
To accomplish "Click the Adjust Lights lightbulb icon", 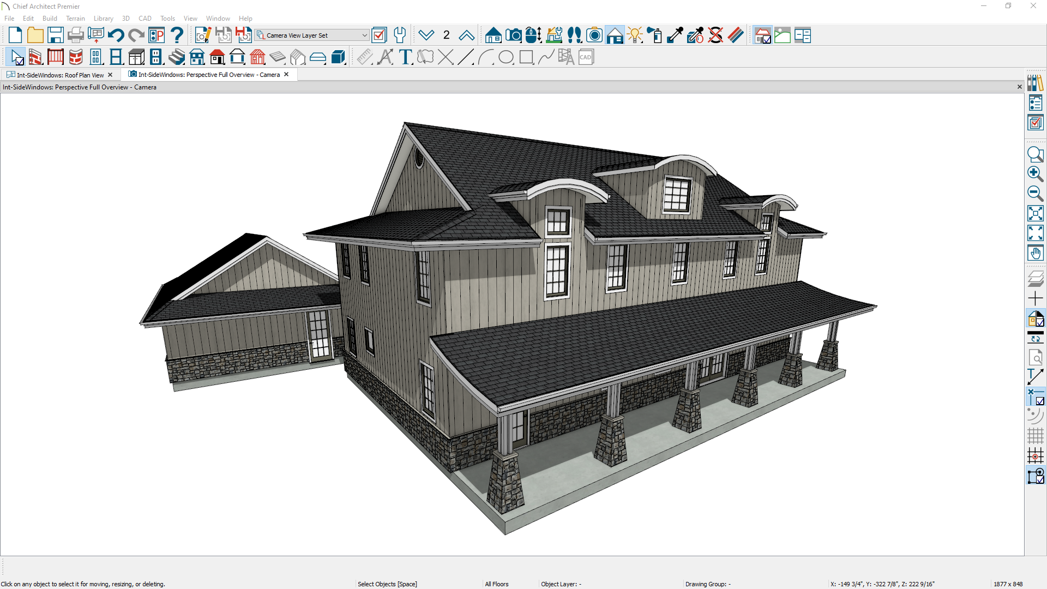I will coord(635,35).
